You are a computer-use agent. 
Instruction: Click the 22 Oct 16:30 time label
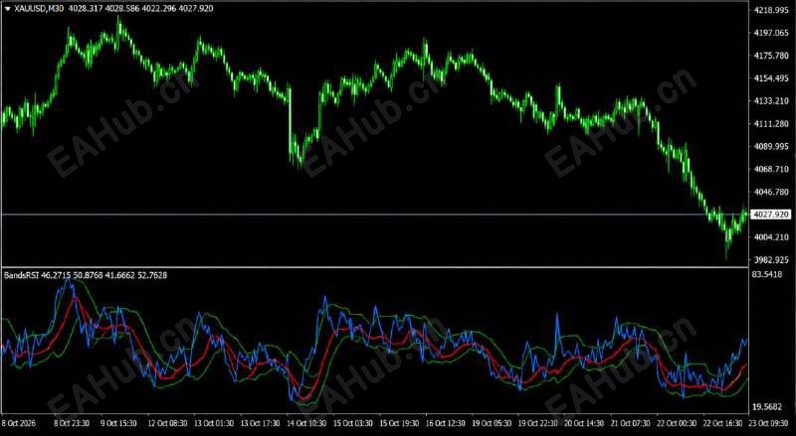click(x=723, y=423)
